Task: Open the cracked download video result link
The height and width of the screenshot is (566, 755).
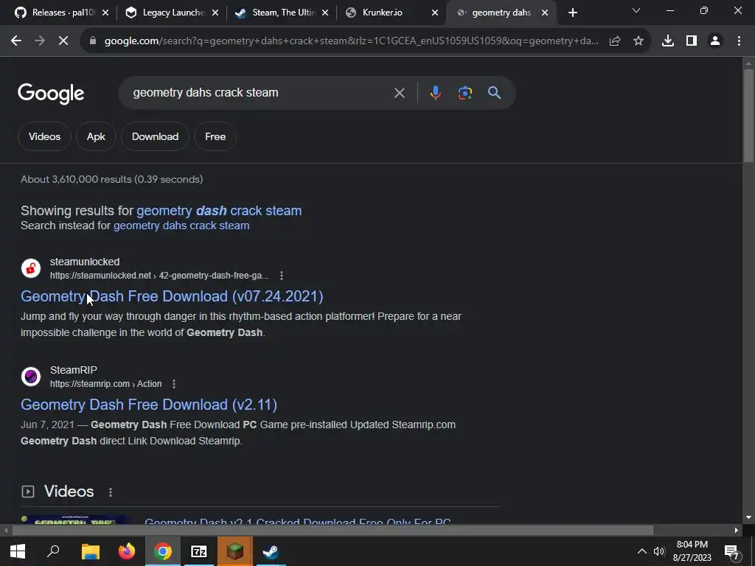Action: pyautogui.click(x=298, y=522)
